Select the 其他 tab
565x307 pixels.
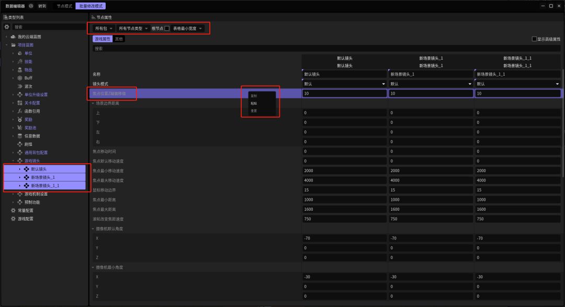pos(119,39)
